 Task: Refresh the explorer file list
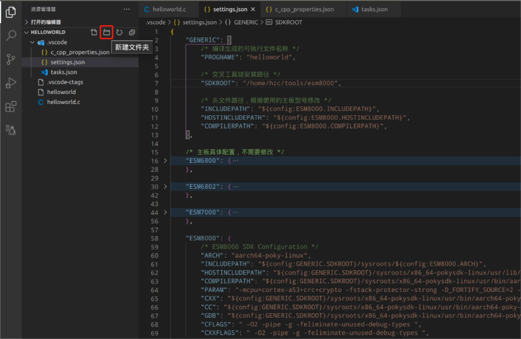[119, 32]
